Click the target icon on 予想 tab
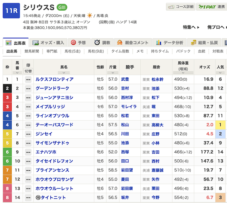This screenshot has width=227, height=203. (73, 43)
